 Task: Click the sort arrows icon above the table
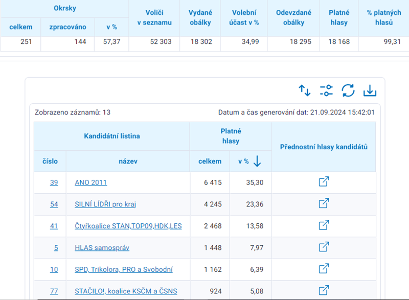[305, 91]
